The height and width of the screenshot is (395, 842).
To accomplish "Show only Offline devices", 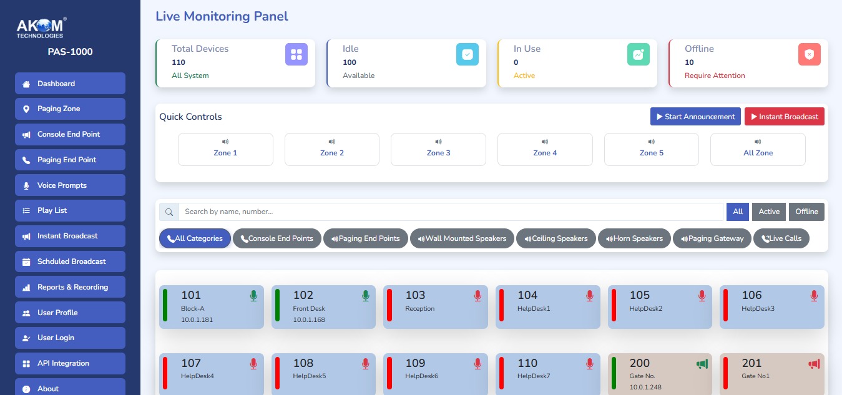I will point(806,212).
